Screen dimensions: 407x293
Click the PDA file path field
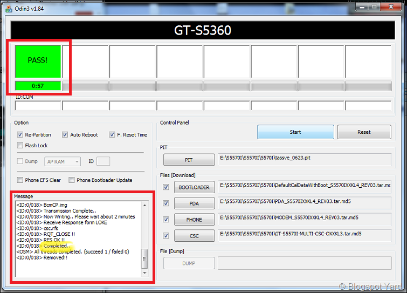305,203
